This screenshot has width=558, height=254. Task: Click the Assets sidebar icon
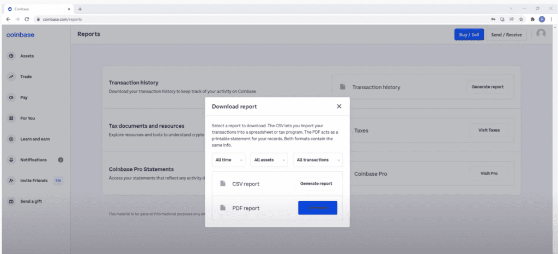(11, 56)
